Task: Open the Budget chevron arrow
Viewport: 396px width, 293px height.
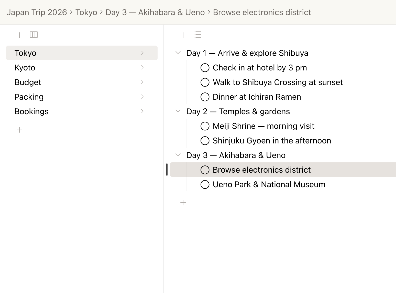Action: (x=142, y=82)
